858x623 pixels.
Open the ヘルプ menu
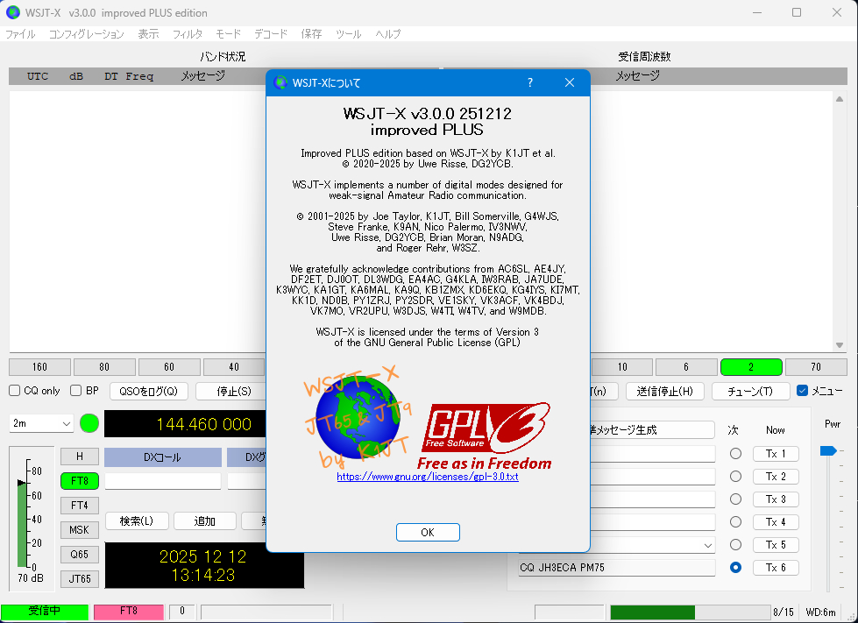tap(387, 34)
